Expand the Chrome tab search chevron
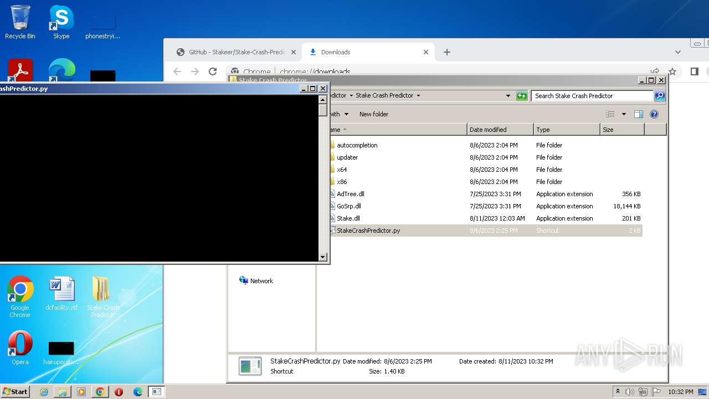The width and height of the screenshot is (709, 399). pos(678,52)
